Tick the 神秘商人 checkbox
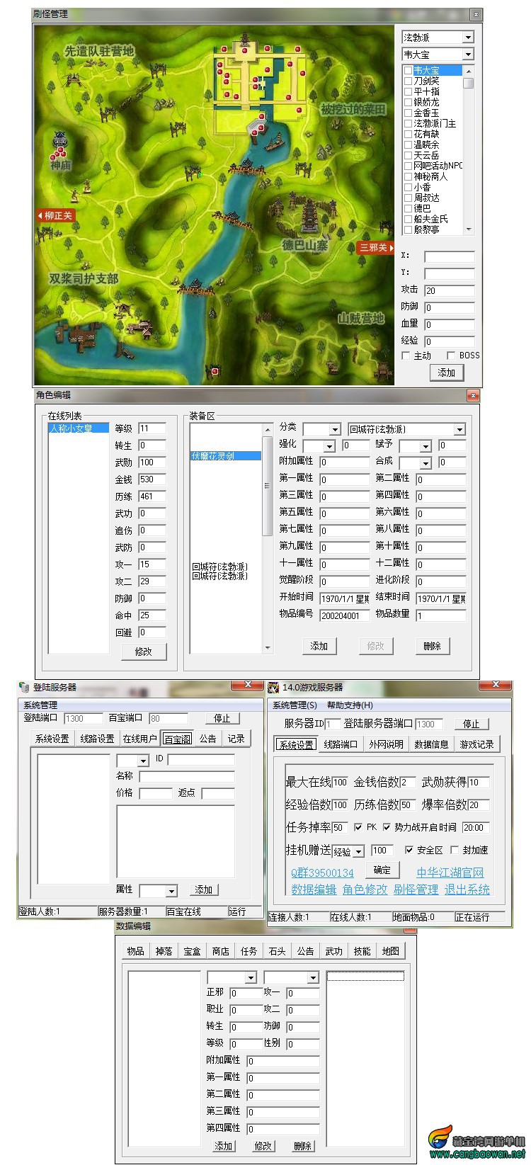This screenshot has height=1165, width=531. click(408, 176)
